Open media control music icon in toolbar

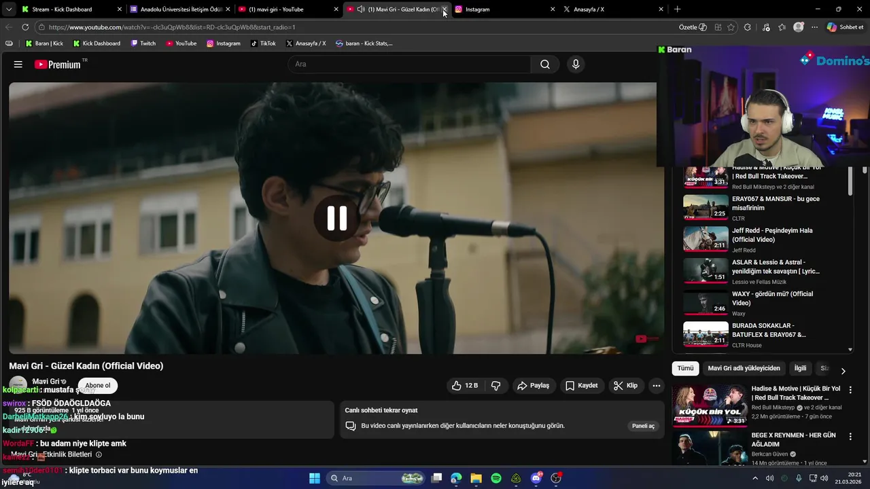tap(767, 27)
